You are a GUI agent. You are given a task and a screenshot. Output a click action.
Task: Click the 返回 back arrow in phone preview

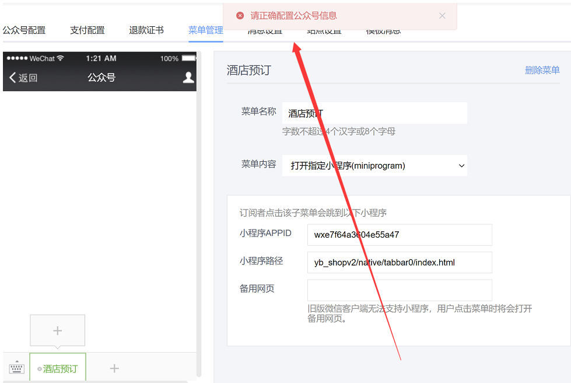coord(23,78)
